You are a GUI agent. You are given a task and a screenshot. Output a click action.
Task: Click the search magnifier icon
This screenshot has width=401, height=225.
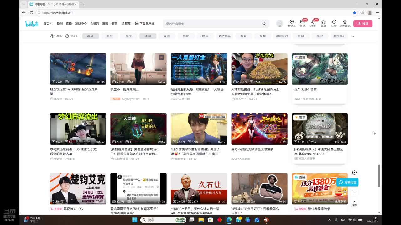click(x=264, y=24)
